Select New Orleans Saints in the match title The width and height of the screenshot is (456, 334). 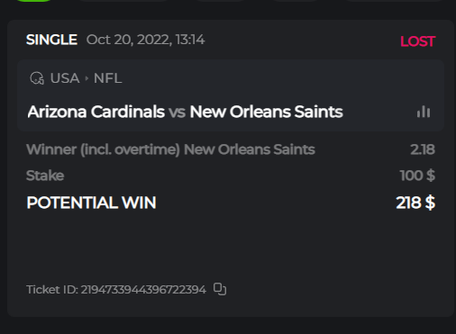click(266, 112)
